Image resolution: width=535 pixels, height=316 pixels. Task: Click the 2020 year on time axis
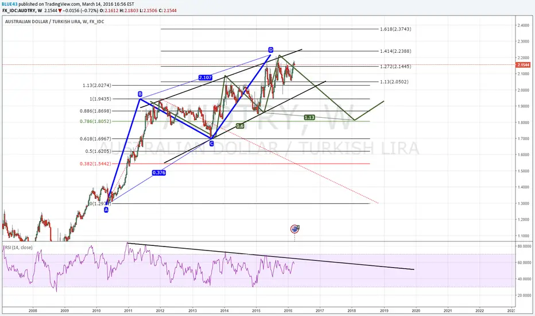click(416, 310)
